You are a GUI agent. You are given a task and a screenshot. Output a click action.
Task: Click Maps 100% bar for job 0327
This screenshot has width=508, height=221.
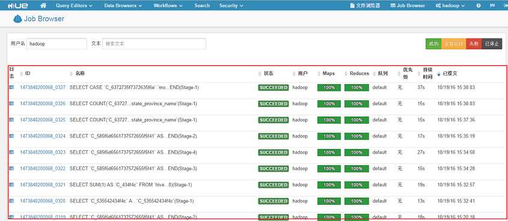[329, 87]
